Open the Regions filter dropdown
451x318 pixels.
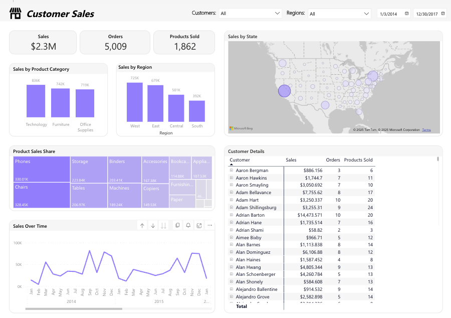point(365,13)
